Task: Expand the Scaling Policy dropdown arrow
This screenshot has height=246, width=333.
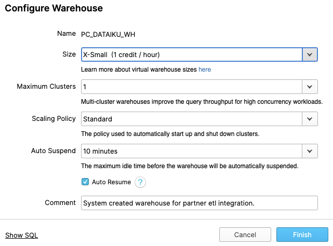Action: [x=310, y=119]
